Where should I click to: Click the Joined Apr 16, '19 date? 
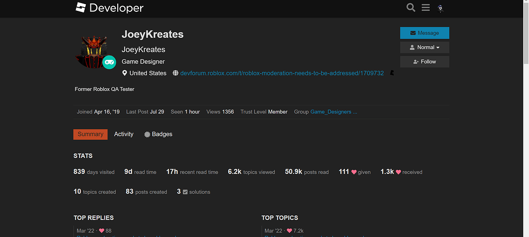pos(98,112)
